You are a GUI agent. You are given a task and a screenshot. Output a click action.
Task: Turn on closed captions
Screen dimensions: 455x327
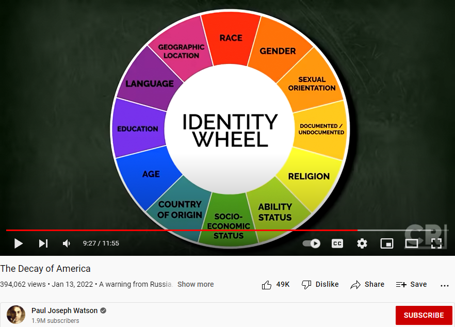click(x=337, y=243)
